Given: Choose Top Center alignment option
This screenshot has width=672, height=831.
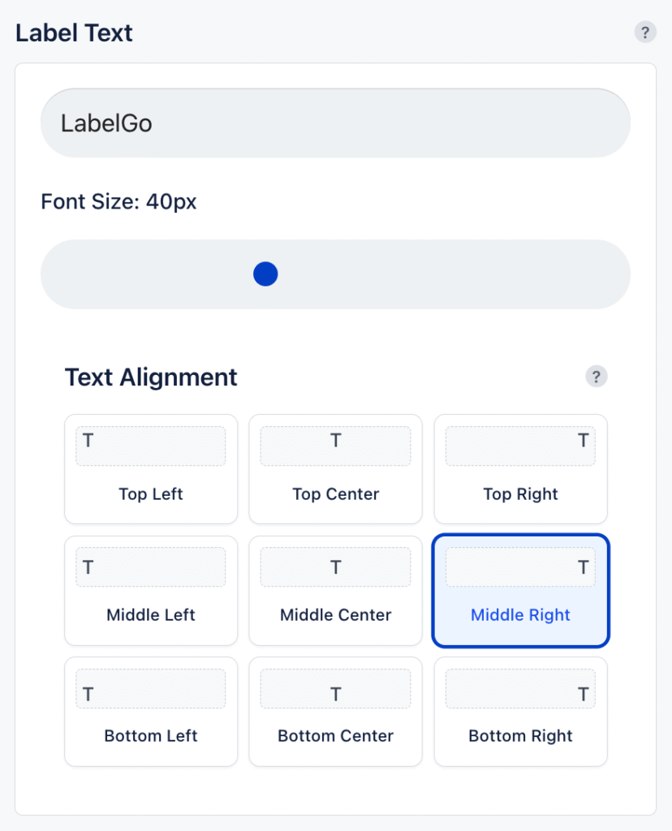Looking at the screenshot, I should point(335,469).
